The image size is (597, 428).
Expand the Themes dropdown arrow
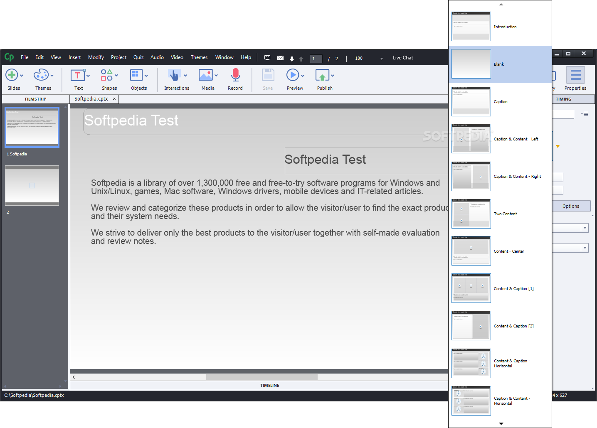pyautogui.click(x=52, y=76)
